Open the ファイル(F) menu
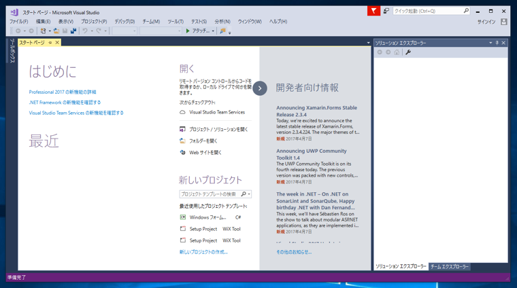Screen dimensions: 517x288 click(x=19, y=21)
